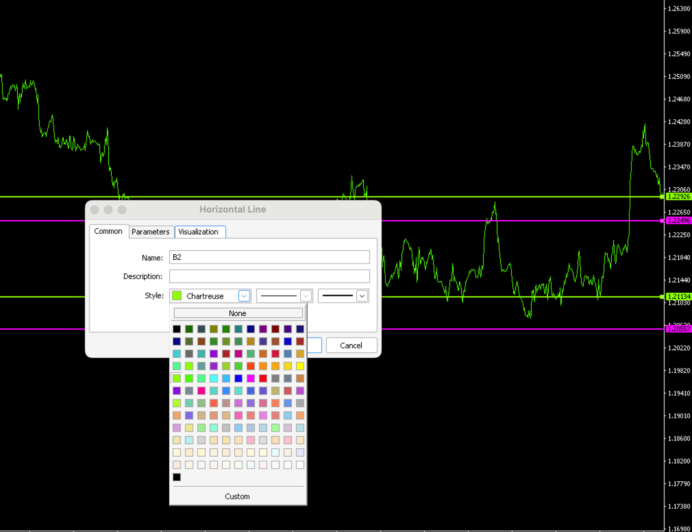The width and height of the screenshot is (692, 532).
Task: Click the green Chartreuse color preview icon
Action: 177,296
